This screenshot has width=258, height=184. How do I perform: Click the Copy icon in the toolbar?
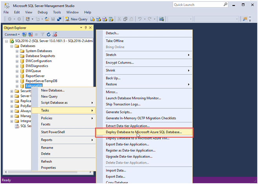(125, 19)
